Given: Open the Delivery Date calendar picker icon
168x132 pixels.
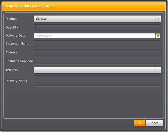Looking at the screenshot, I should (158, 36).
